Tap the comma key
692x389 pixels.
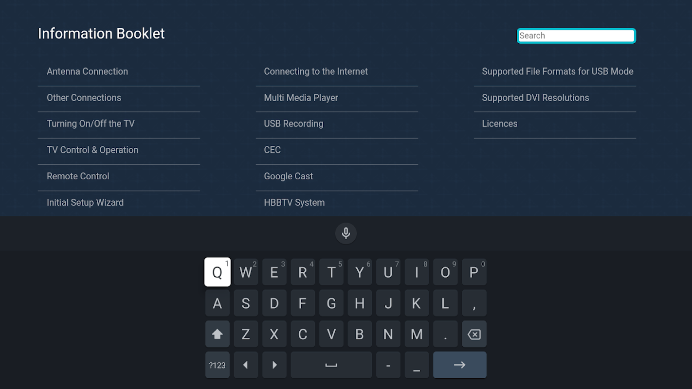point(474,303)
